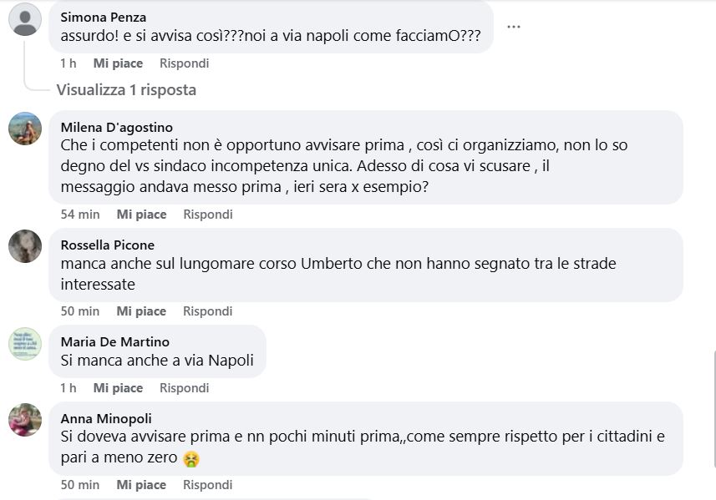Click the page scrollbar on the right edge
The height and width of the screenshot is (500, 716).
(x=713, y=392)
